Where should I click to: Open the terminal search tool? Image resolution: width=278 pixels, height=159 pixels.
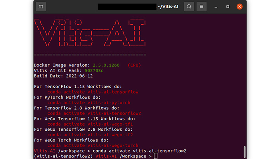(x=189, y=7)
